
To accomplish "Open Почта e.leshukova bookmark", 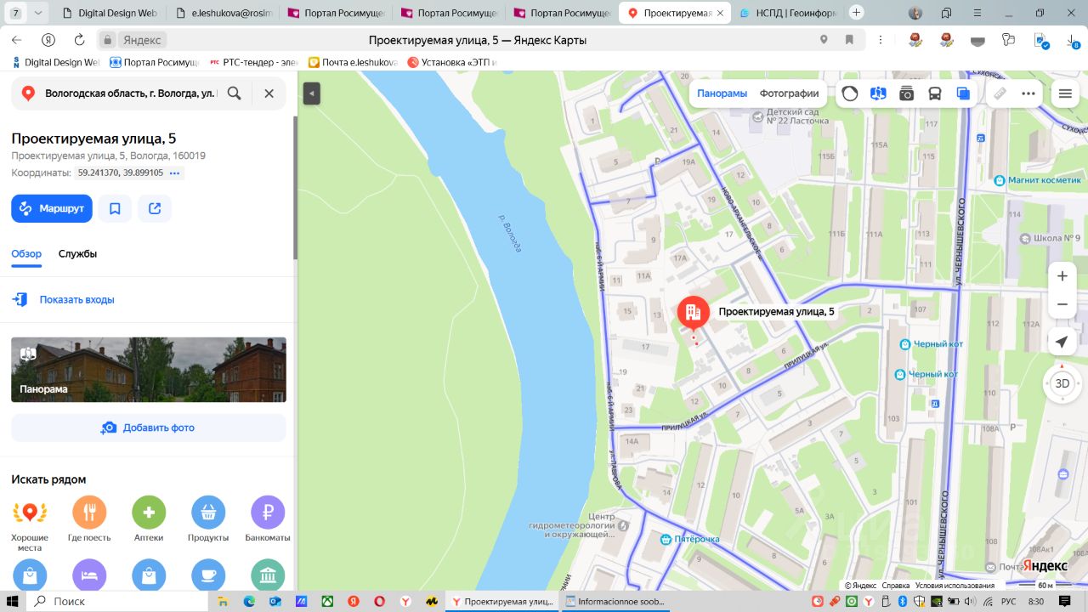I will 354,62.
